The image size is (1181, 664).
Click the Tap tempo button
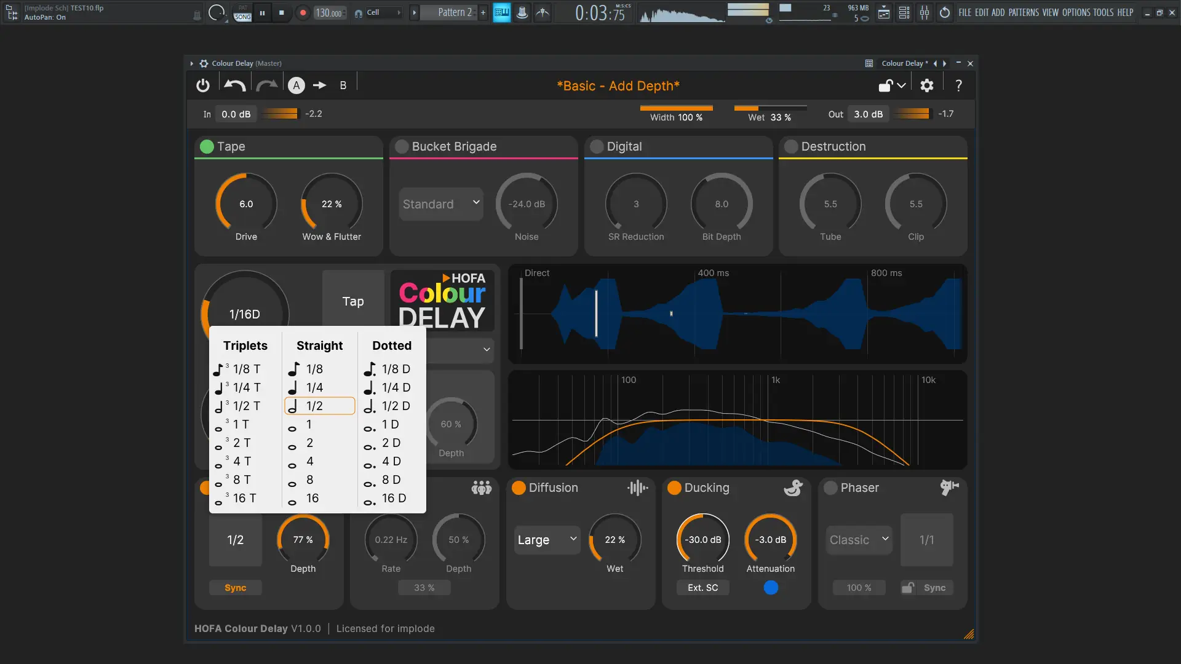[x=353, y=301]
